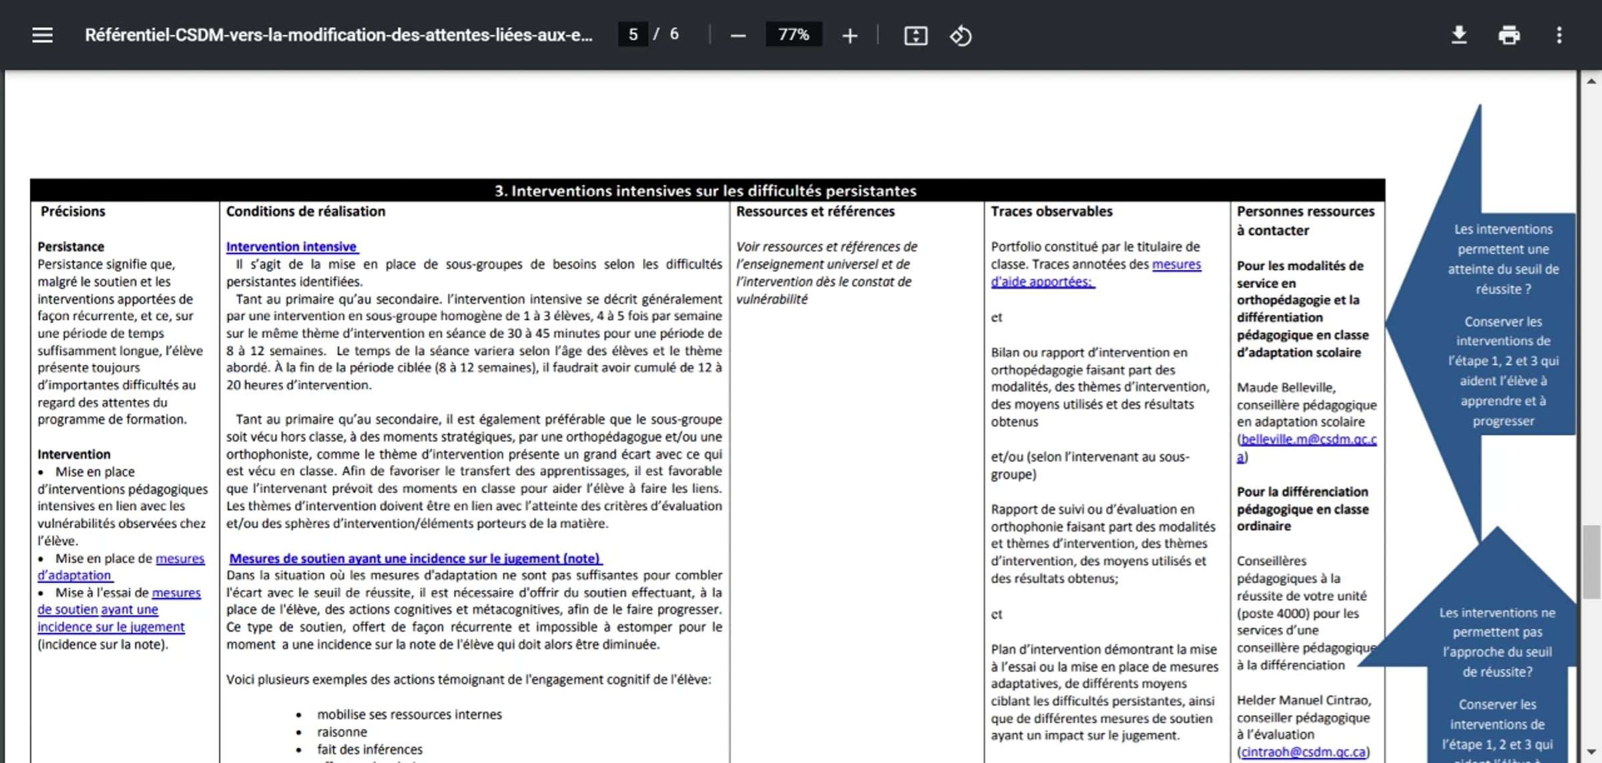Select the current page number field
Image resolution: width=1602 pixels, height=763 pixels.
click(633, 34)
